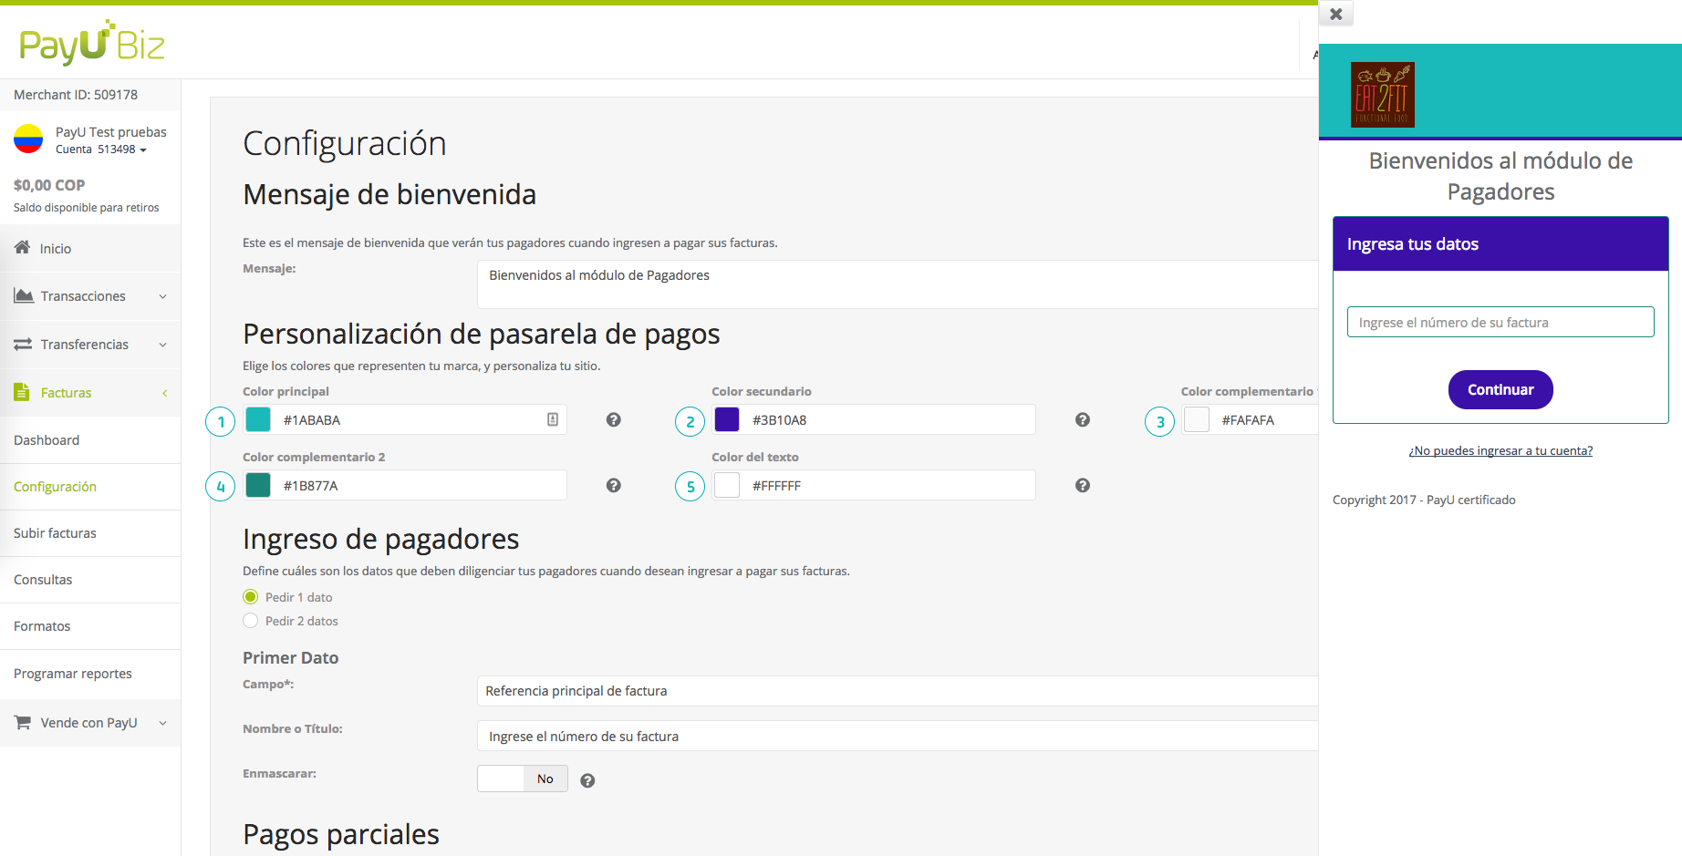Open the '¿No puedes ingresar a tu cuenta?' link
Image resolution: width=1682 pixels, height=856 pixels.
(x=1500, y=449)
